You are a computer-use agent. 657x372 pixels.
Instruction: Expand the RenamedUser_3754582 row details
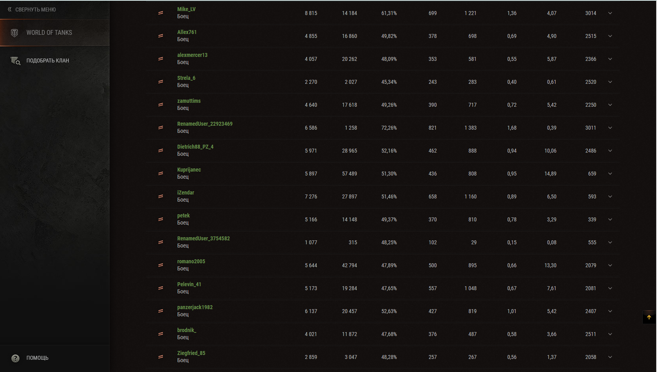tap(610, 242)
